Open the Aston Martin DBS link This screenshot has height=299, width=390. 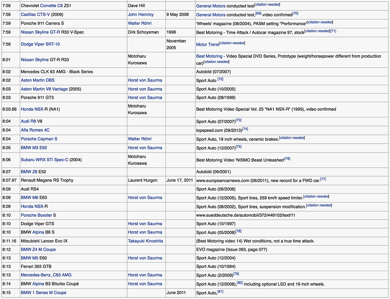click(x=38, y=80)
